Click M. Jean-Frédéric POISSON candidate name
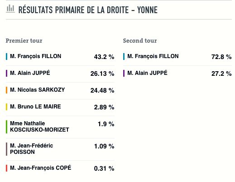Viewport: 235px width, 182px height. point(31,149)
